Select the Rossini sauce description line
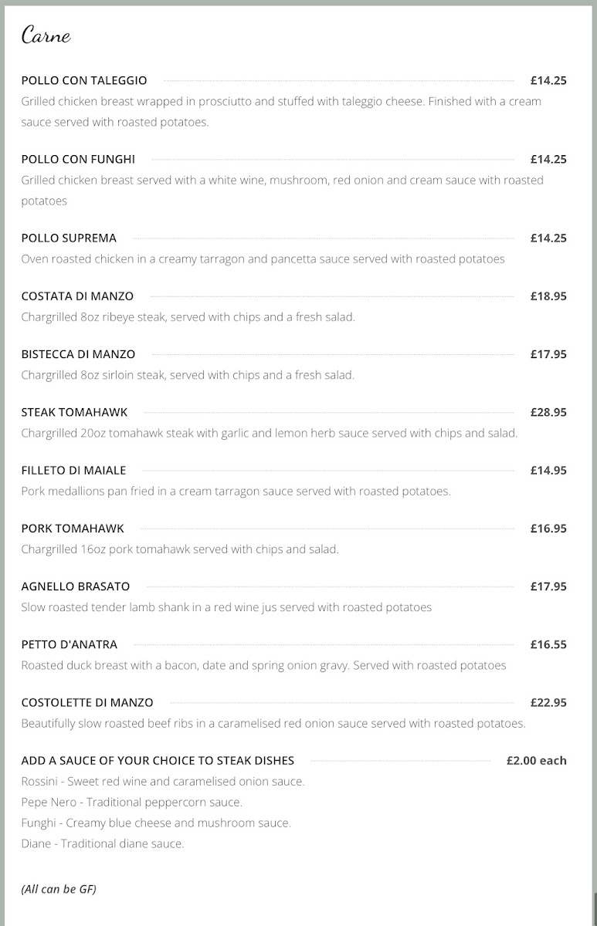This screenshot has width=597, height=926. click(x=163, y=781)
